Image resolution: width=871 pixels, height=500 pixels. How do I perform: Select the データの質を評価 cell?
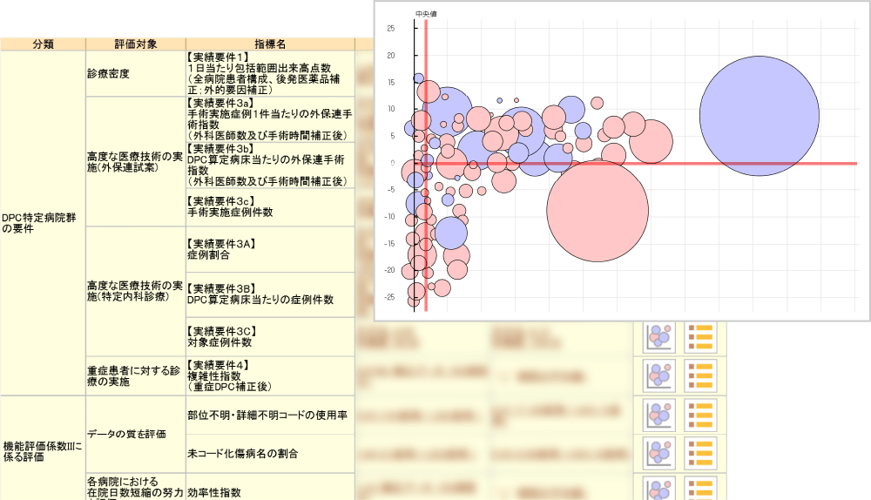(x=136, y=434)
